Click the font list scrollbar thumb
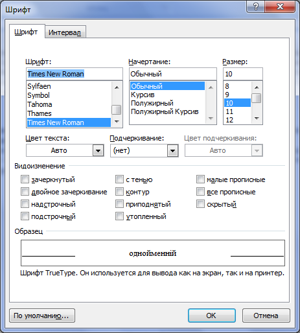The width and height of the screenshot is (300, 333). (117, 109)
